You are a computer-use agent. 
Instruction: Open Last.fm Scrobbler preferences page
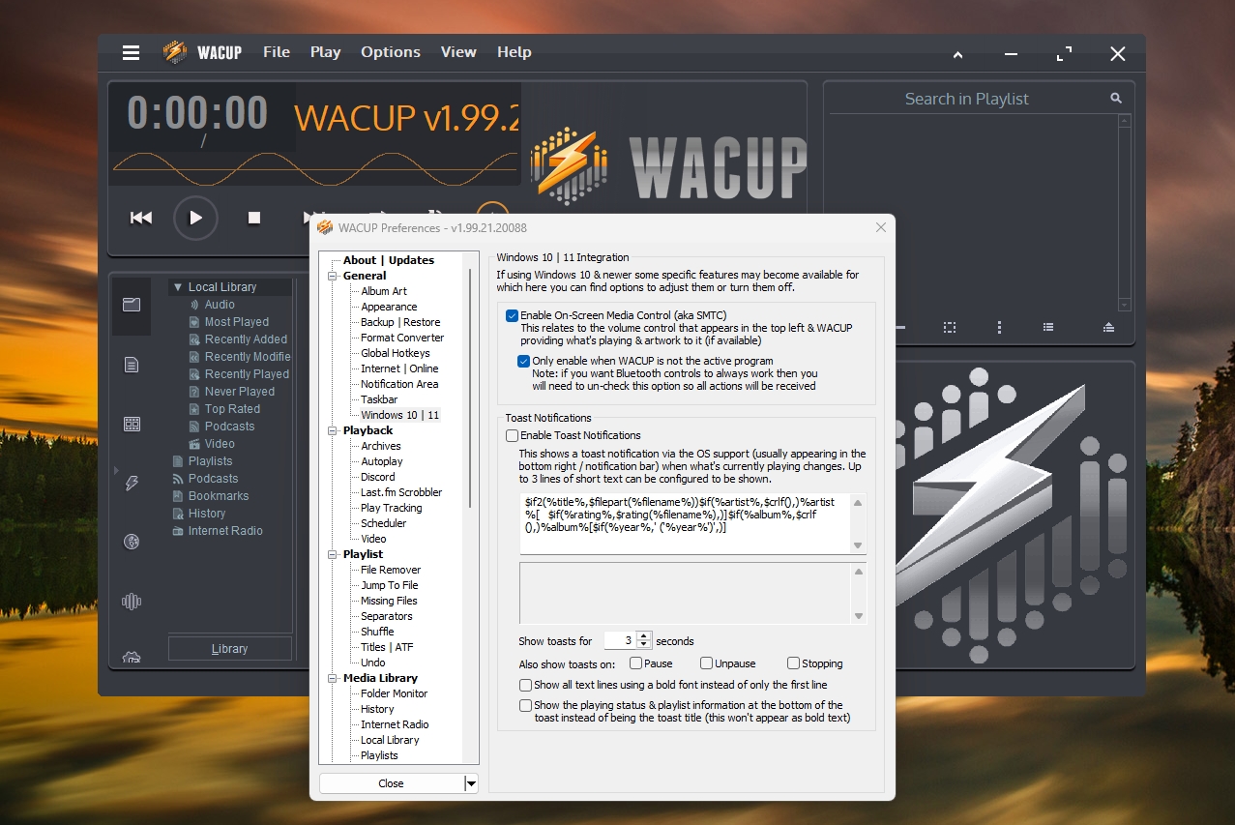(401, 492)
